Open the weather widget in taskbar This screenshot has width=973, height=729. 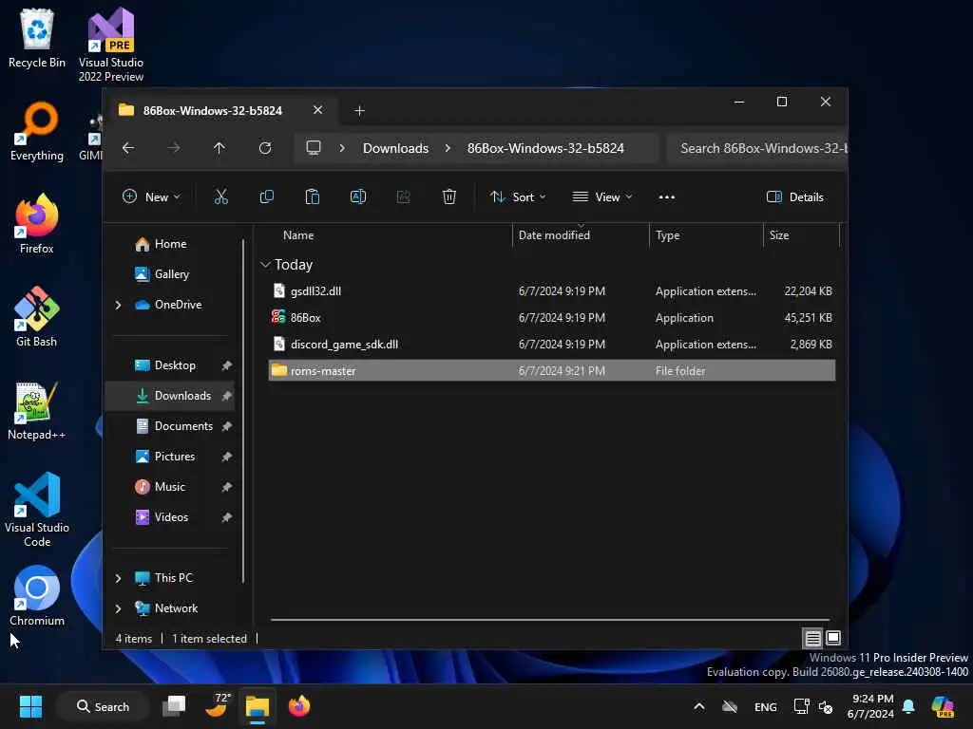point(217,706)
